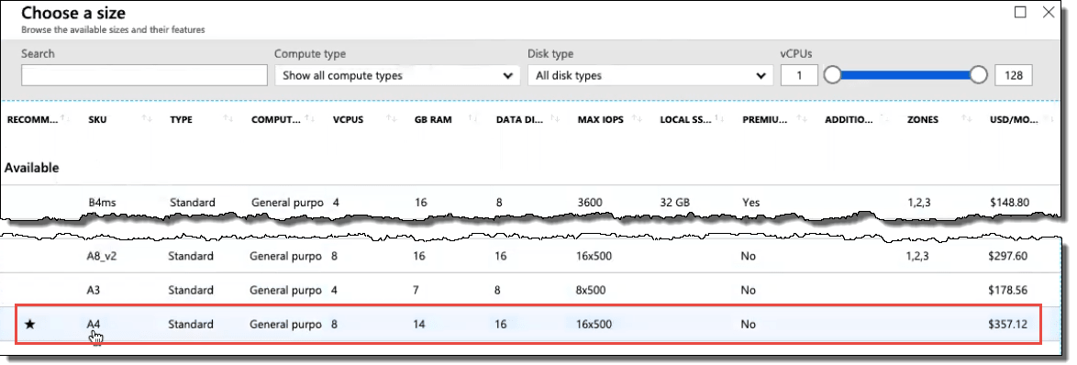Click the recommended star in A4 row

coord(29,325)
